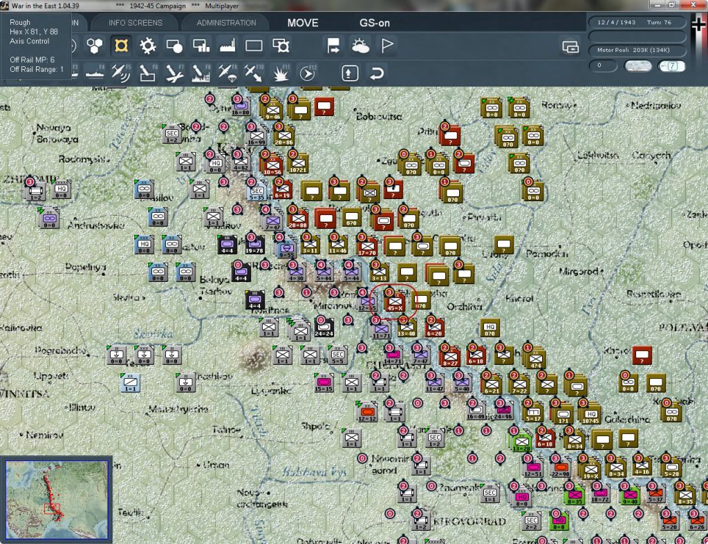Click the undo return-arrow icon
The height and width of the screenshot is (544, 708).
click(x=377, y=73)
